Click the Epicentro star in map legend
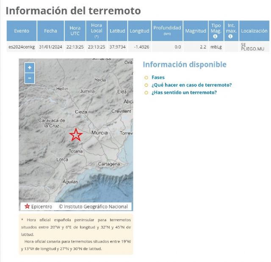This screenshot has width=271, height=262. 27,206
